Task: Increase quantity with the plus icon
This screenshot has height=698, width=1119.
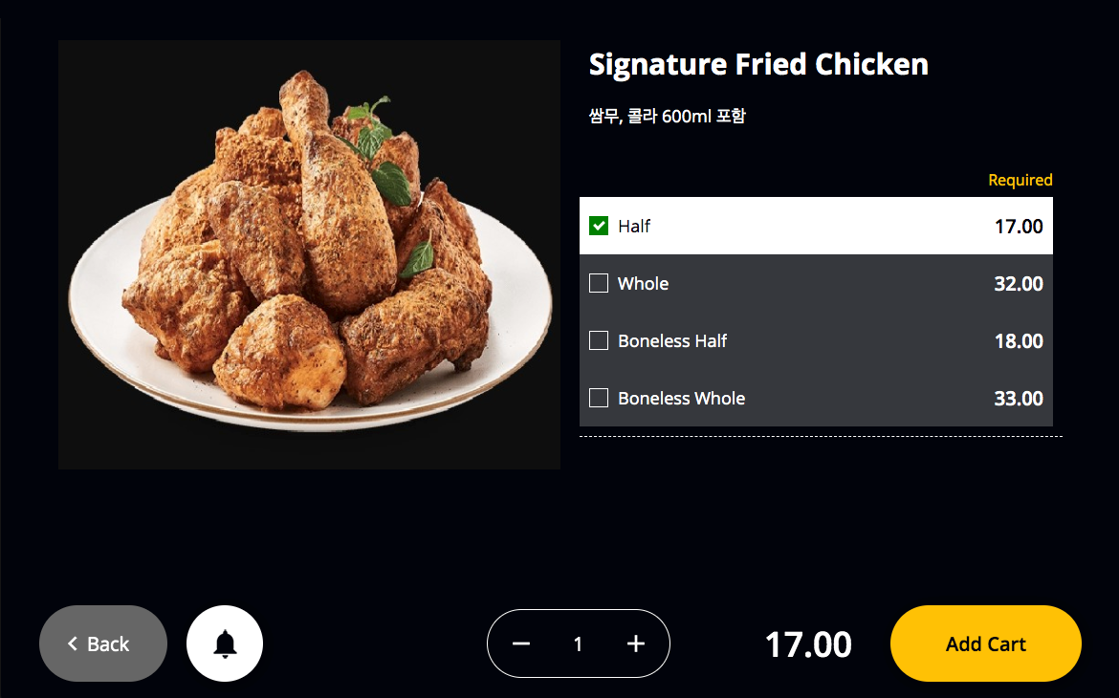Action: click(x=636, y=643)
